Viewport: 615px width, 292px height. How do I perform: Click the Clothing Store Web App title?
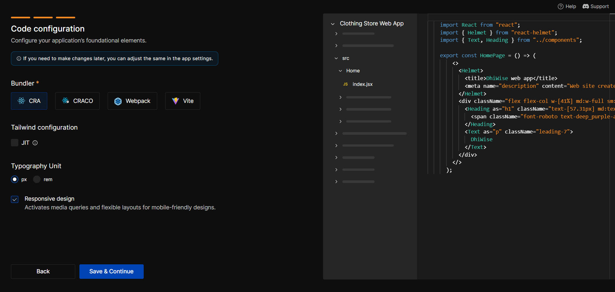tap(372, 23)
